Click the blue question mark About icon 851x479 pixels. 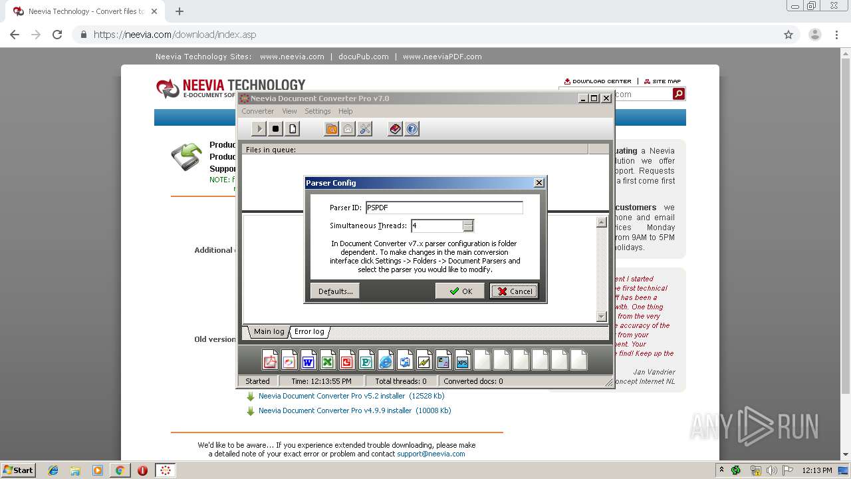412,129
